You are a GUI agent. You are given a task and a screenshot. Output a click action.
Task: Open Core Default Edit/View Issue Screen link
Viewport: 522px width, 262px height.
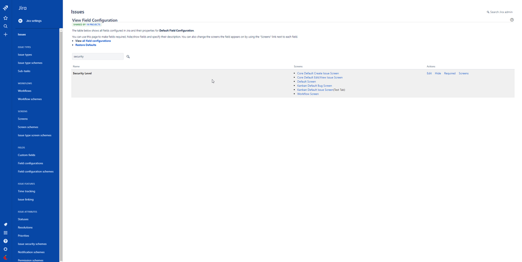tap(320, 77)
